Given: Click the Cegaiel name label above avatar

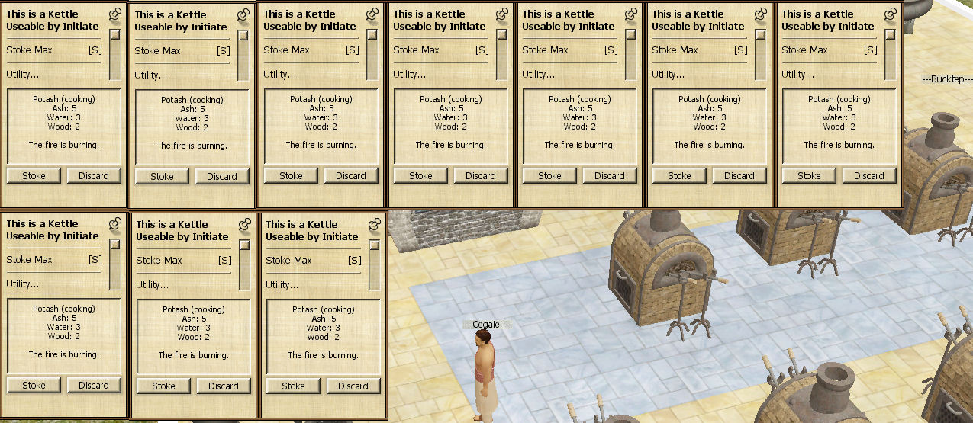Looking at the screenshot, I should click(x=487, y=325).
